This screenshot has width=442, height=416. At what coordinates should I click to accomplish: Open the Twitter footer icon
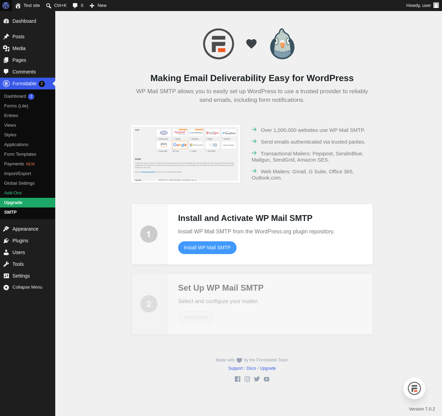pyautogui.click(x=257, y=379)
